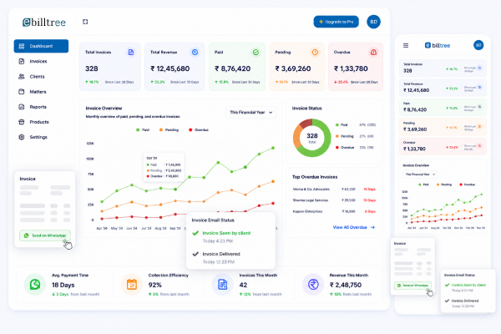Click Total Invoices card in mobile view
501x334 pixels.
pos(443,68)
